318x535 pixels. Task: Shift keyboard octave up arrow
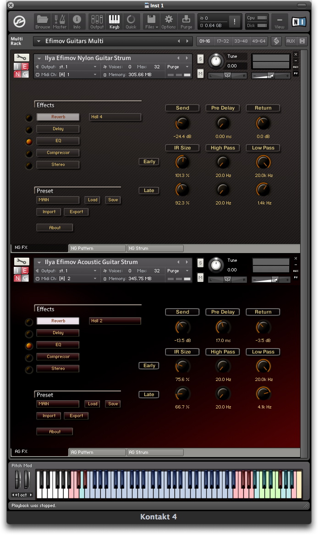coord(31,495)
